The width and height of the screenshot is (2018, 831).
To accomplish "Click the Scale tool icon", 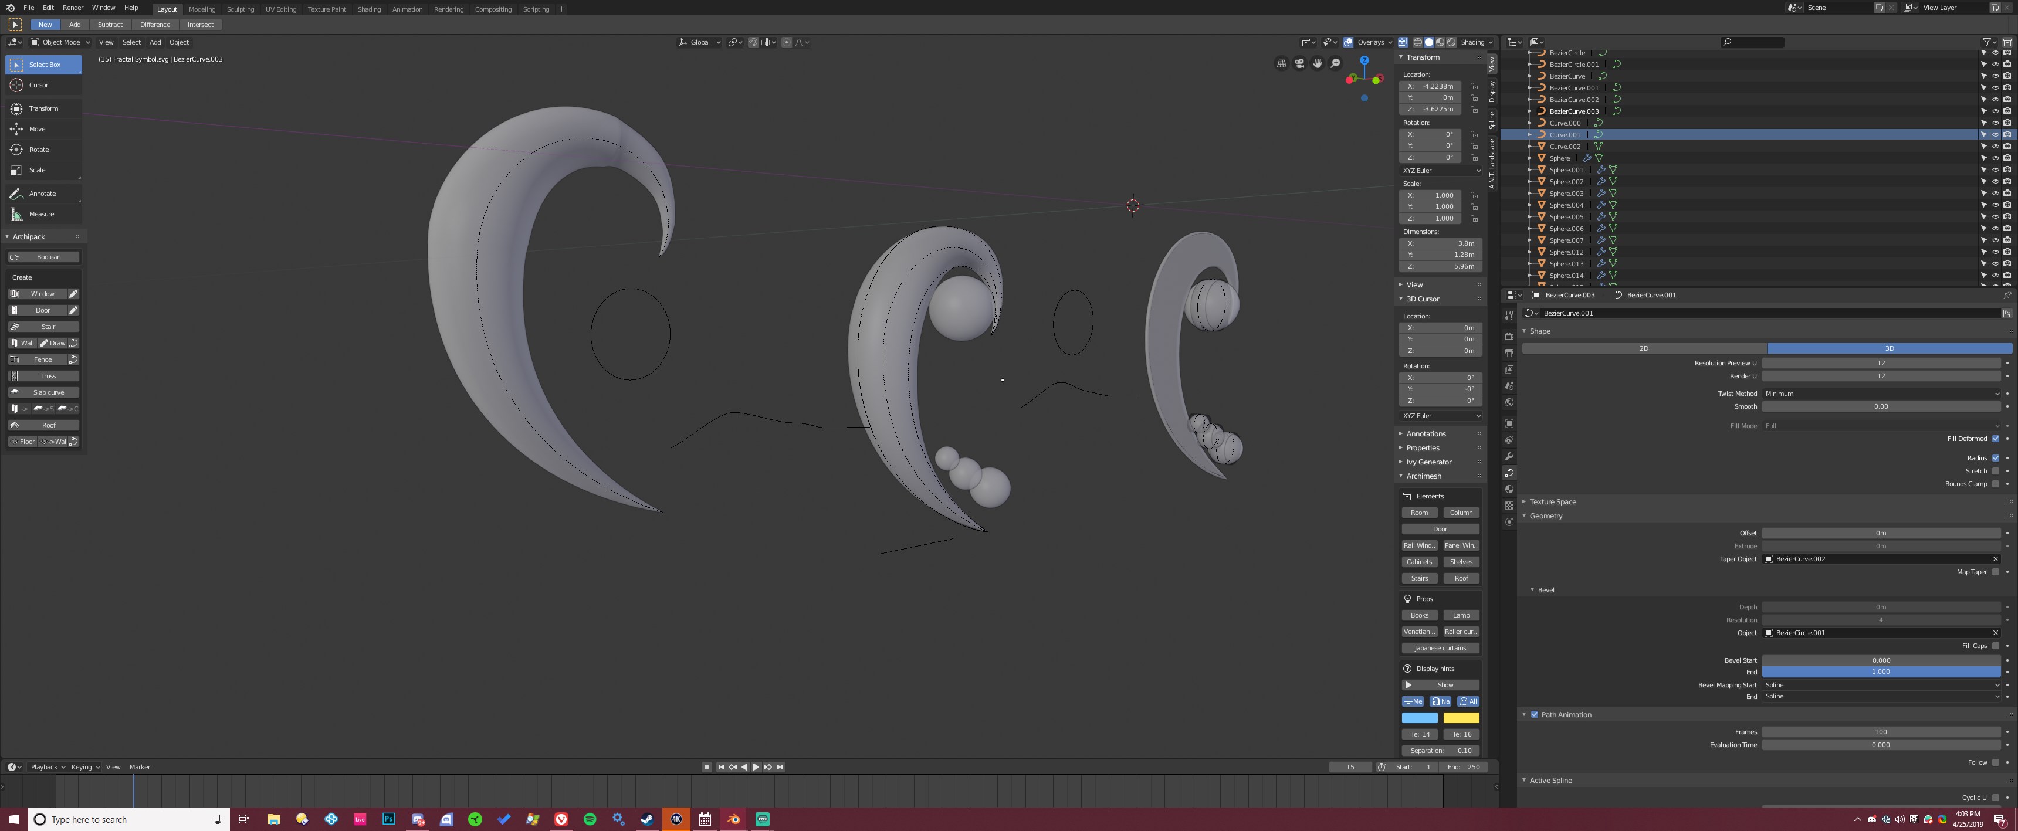I will point(16,170).
